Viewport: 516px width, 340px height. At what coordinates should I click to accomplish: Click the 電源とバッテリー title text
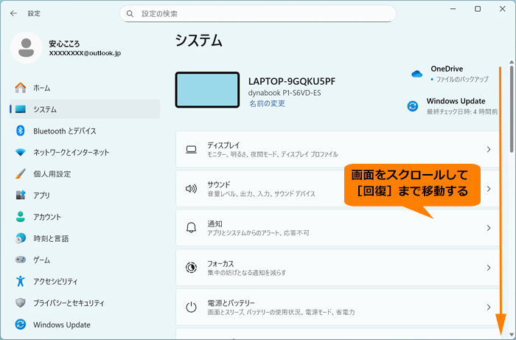(x=231, y=303)
